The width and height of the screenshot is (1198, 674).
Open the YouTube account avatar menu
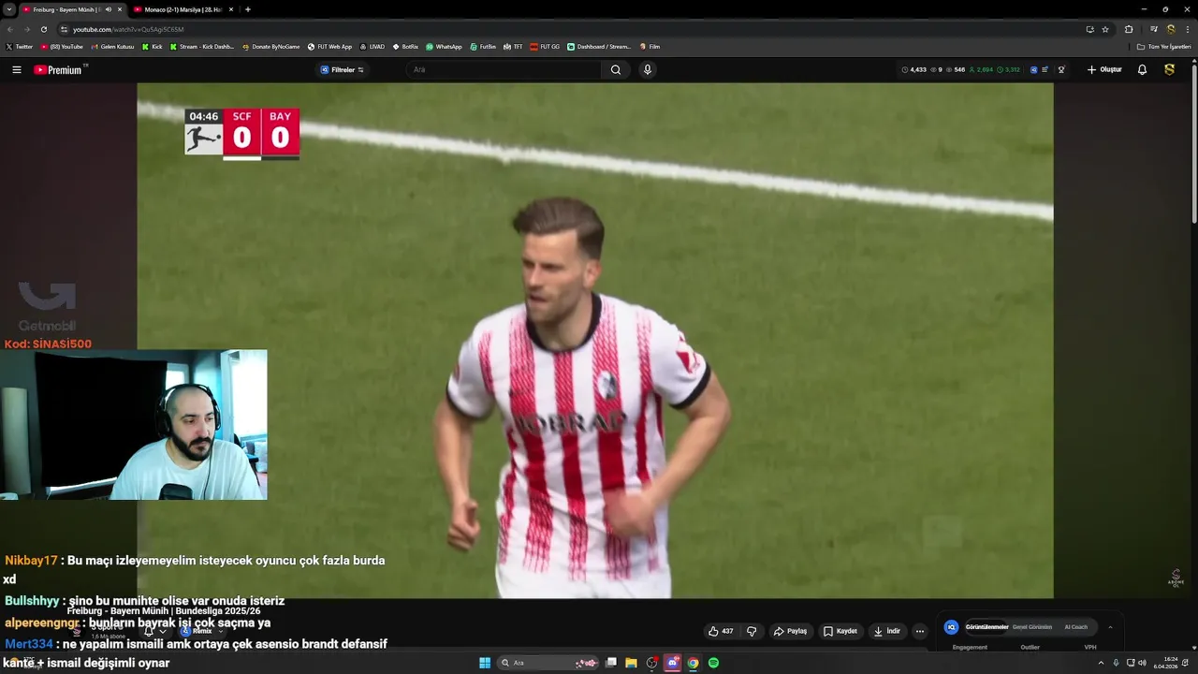coord(1169,70)
